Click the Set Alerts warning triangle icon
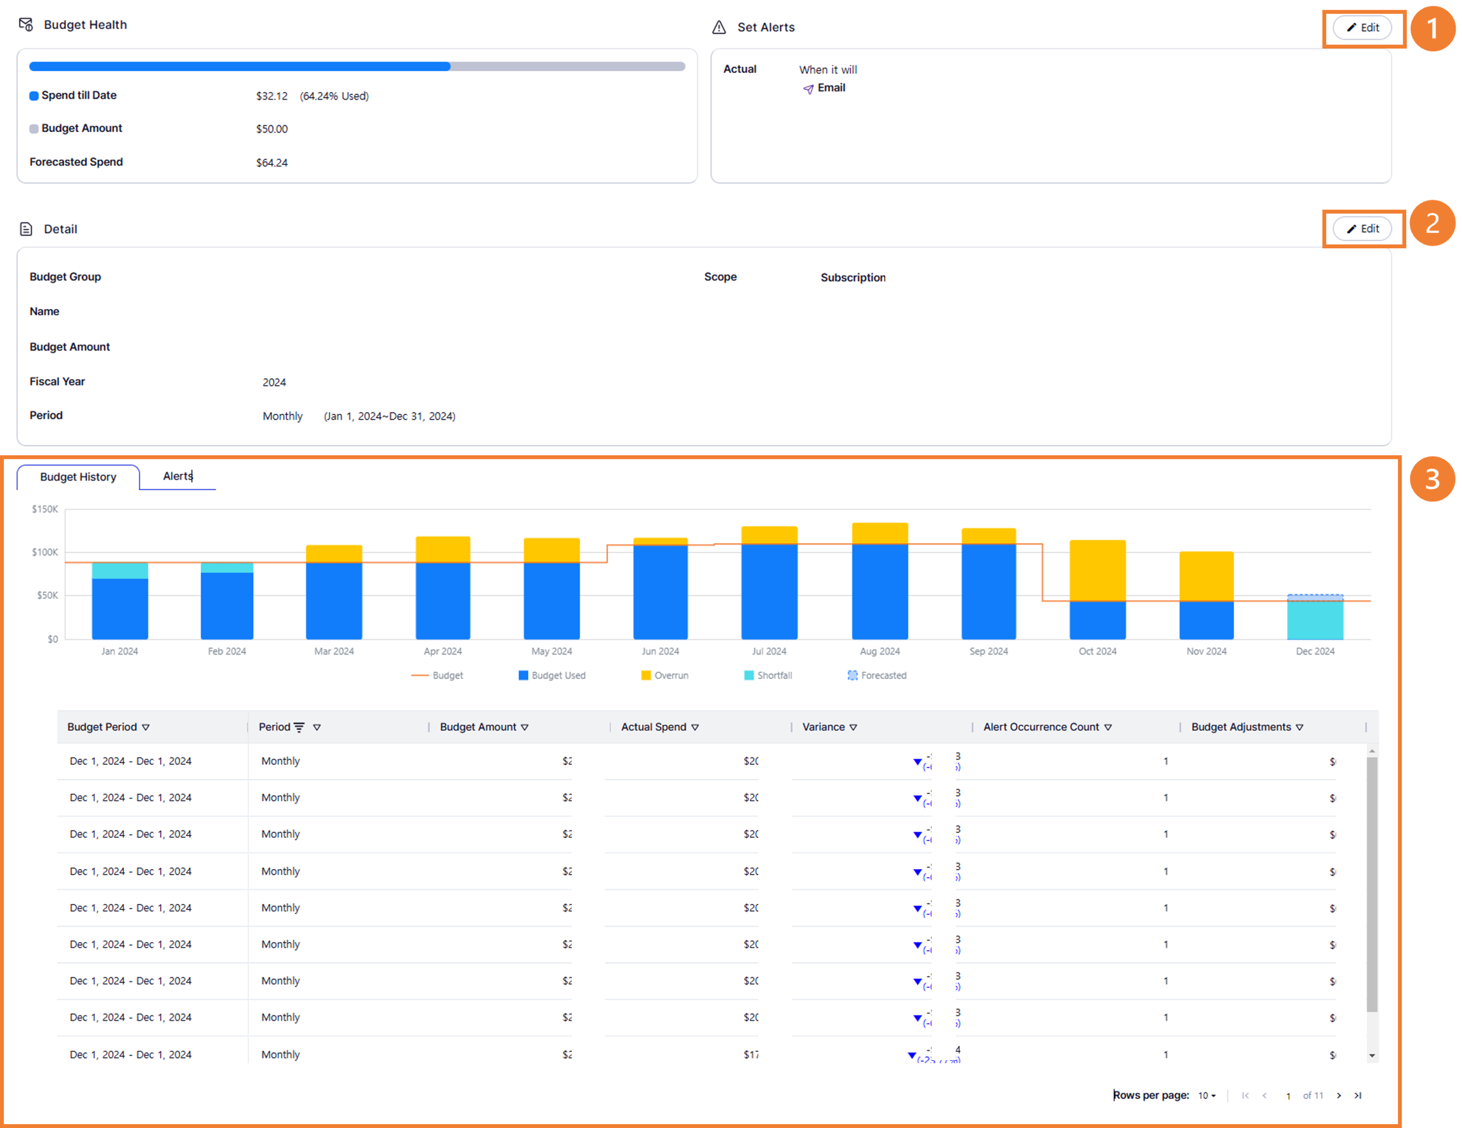Image resolution: width=1462 pixels, height=1128 pixels. (x=719, y=27)
